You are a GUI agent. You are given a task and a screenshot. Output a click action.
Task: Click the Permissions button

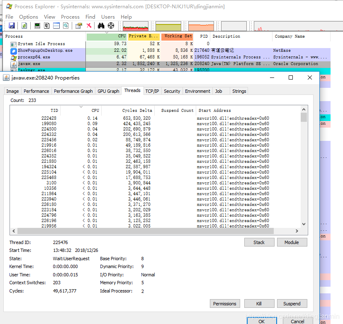224,304
